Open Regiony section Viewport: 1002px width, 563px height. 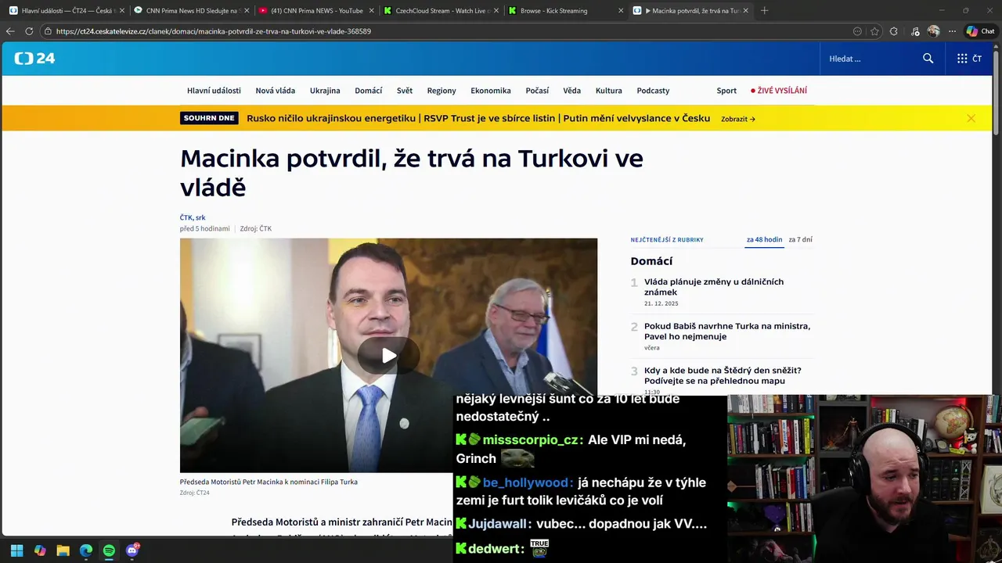tap(442, 91)
